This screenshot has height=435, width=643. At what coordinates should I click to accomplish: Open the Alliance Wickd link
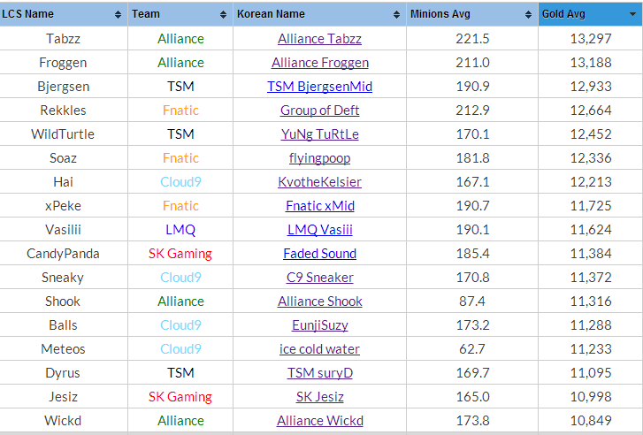[320, 421]
